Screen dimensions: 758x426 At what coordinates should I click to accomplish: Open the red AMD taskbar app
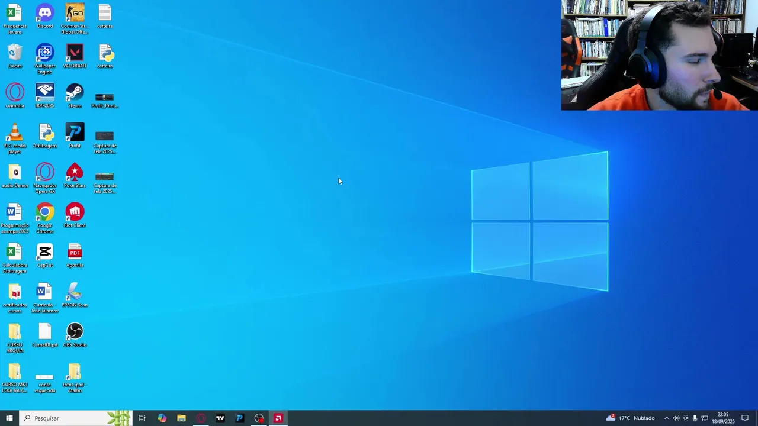(x=278, y=418)
